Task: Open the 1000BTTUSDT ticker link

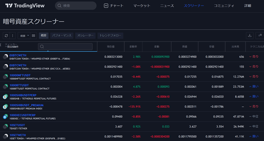Action: pyautogui.click(x=19, y=85)
